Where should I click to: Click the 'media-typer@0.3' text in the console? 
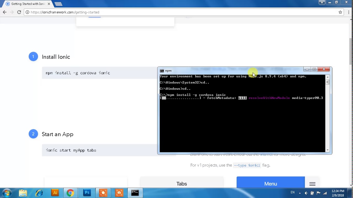point(307,98)
